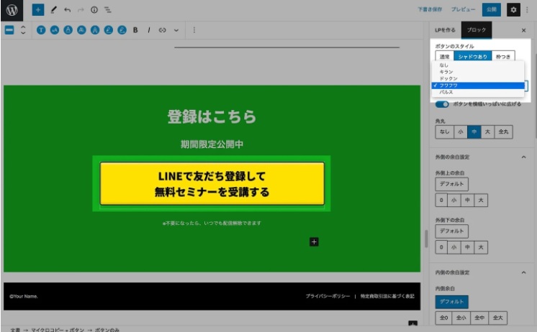Click the blue block type icon
The image size is (537, 332).
coord(9,30)
